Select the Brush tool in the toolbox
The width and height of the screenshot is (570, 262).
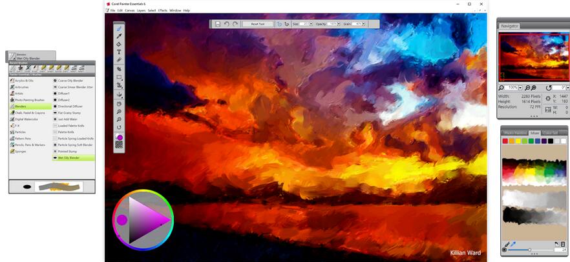pos(119,28)
